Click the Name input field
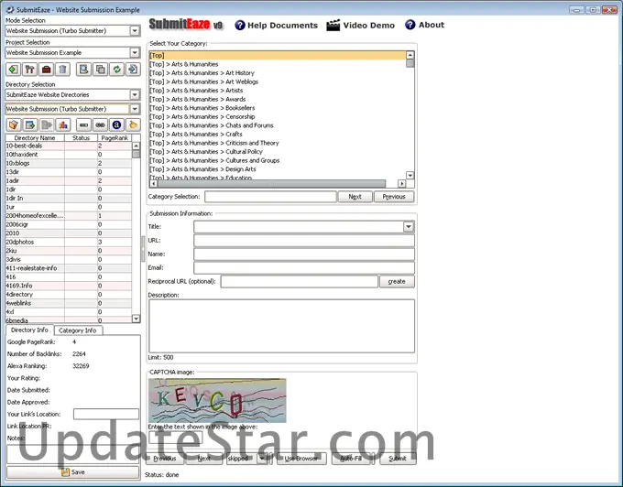Viewport: 623px width, 487px height. click(304, 254)
